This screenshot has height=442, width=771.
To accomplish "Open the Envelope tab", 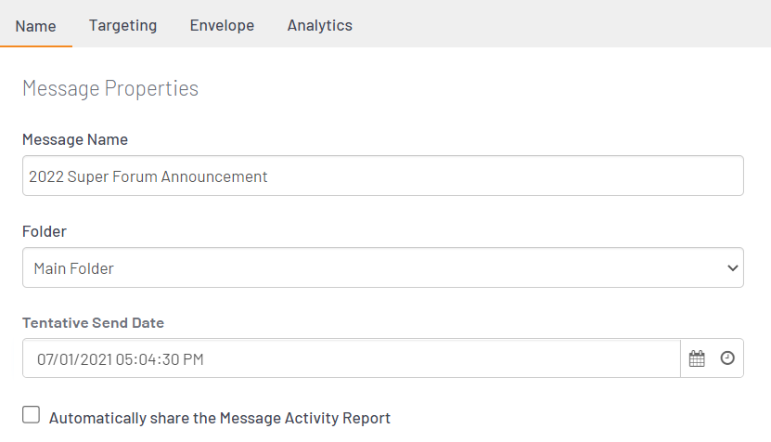I will point(223,26).
